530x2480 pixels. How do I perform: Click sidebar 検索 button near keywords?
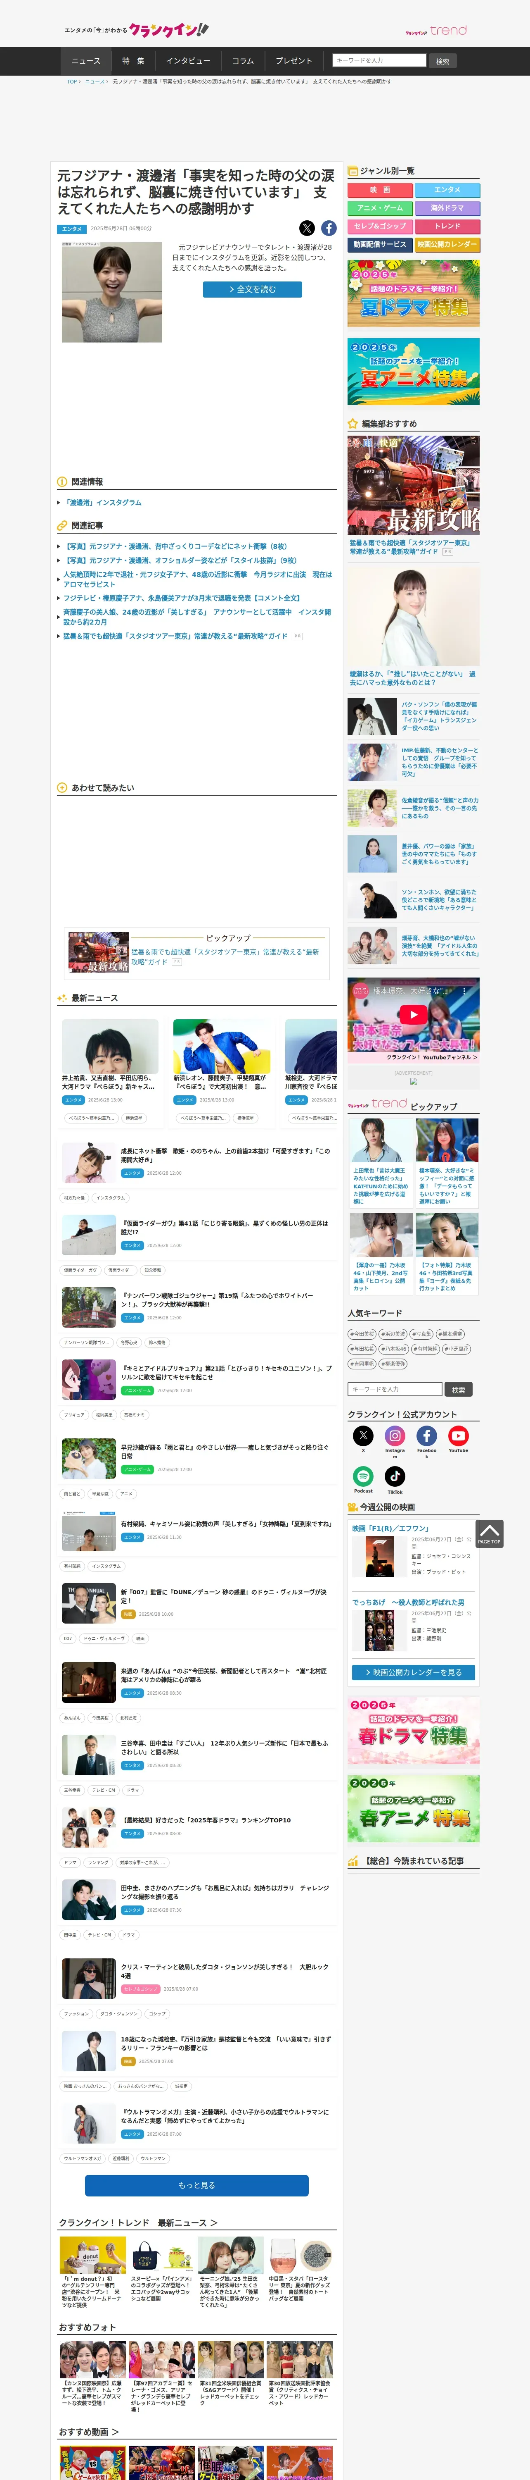coord(459,1389)
